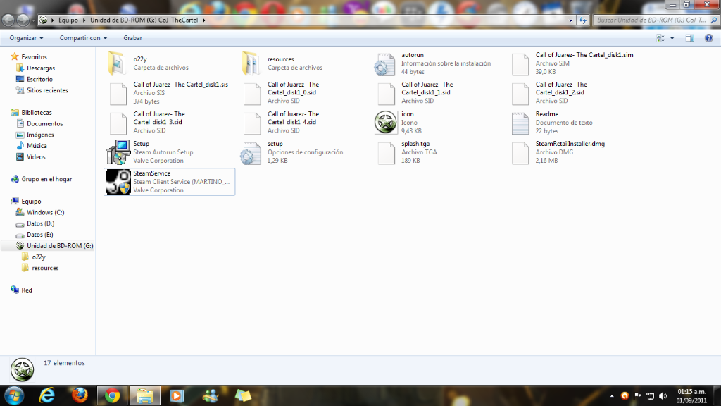The height and width of the screenshot is (406, 721).
Task: Click the volume speaker tray icon
Action: [x=663, y=396]
